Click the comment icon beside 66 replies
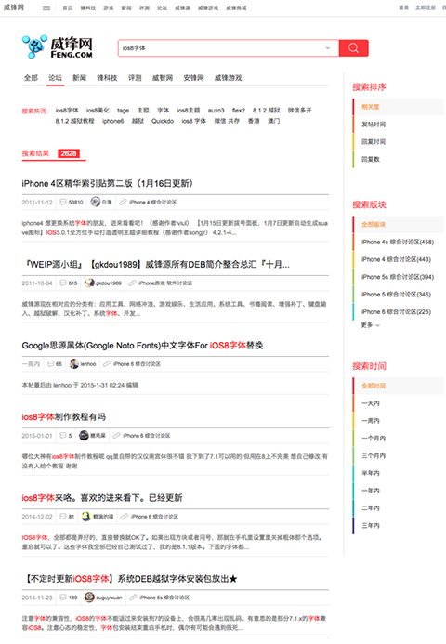This screenshot has height=644, width=446. 50,364
